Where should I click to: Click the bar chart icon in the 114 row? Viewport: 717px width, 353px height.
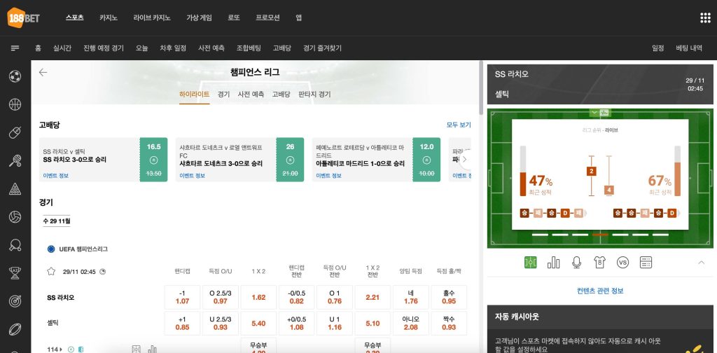point(152,349)
